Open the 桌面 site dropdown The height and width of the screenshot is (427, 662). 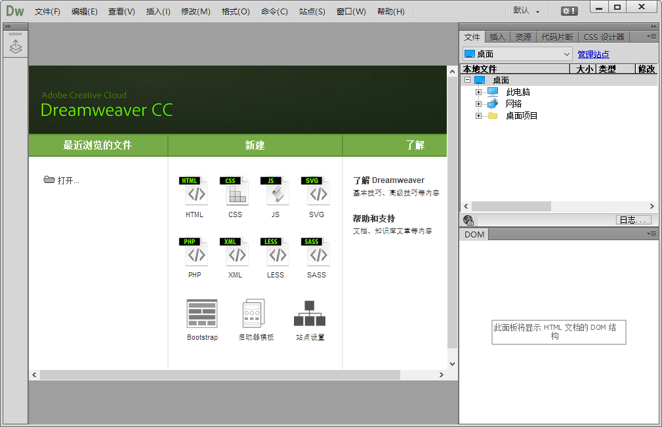(518, 54)
